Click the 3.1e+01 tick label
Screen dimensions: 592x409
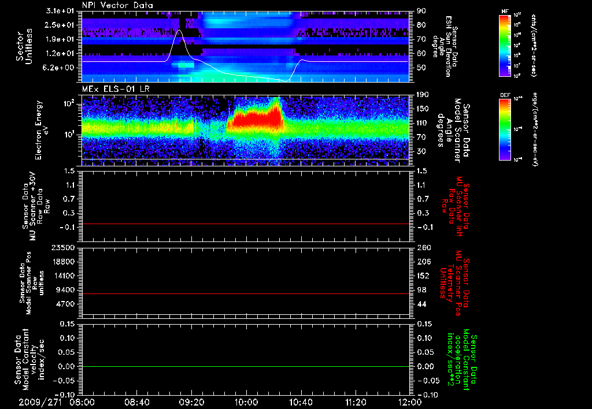point(60,11)
